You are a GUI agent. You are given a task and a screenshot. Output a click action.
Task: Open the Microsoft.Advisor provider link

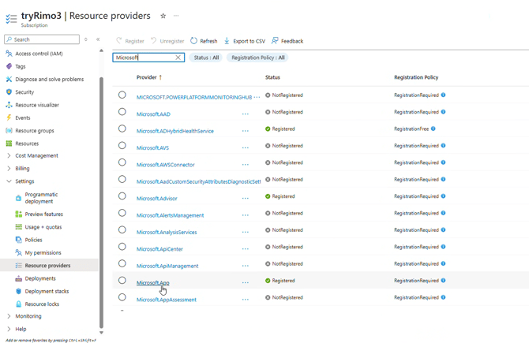(x=156, y=199)
